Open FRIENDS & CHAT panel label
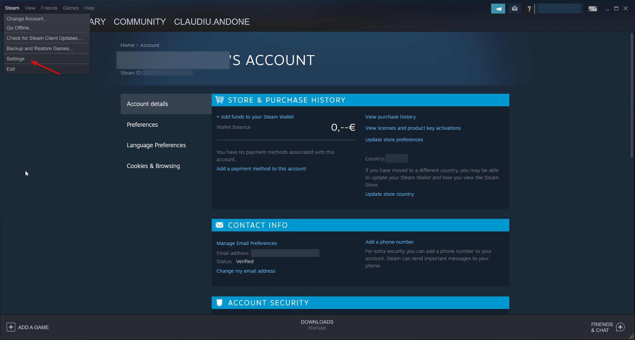This screenshot has height=340, width=635. (x=602, y=327)
